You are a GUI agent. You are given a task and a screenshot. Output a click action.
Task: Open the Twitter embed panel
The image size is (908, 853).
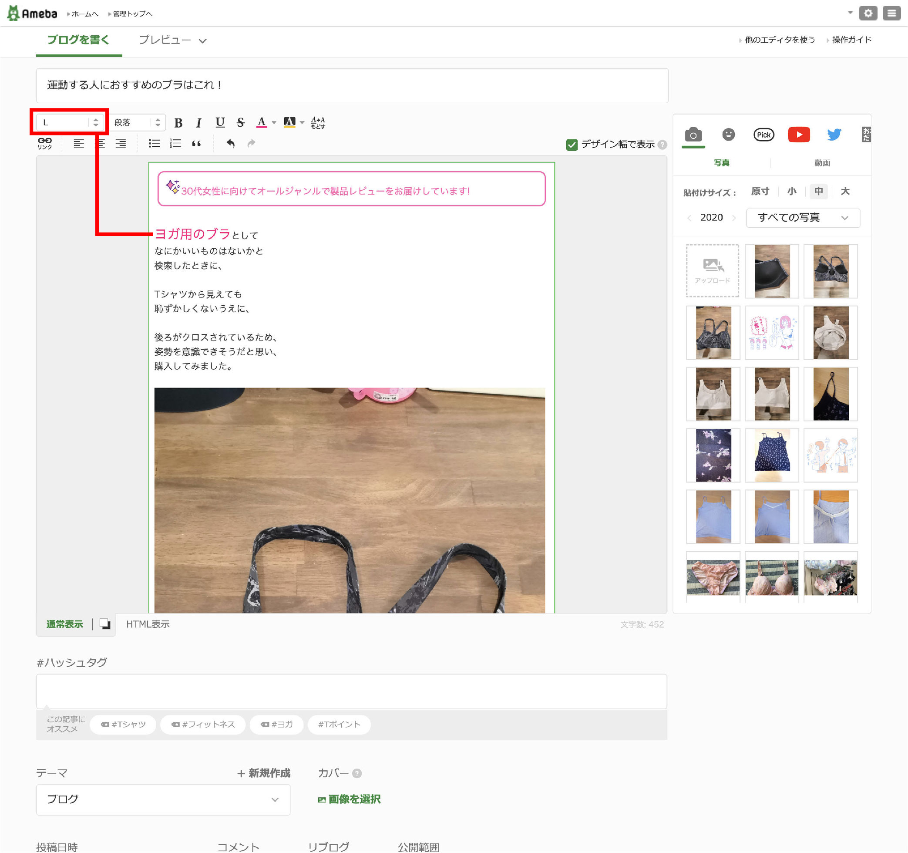834,135
